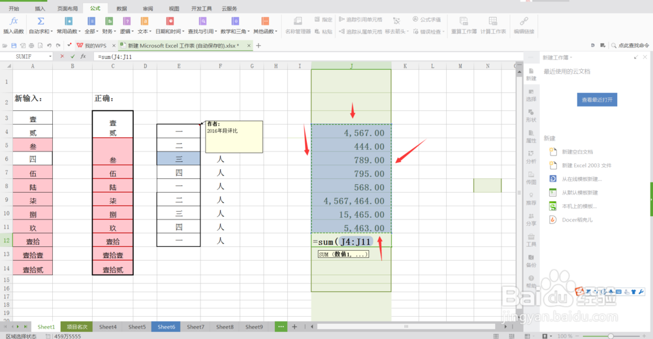The width and height of the screenshot is (653, 339).
Task: Switch to the 页面布局 ribbon tab
Action: click(x=67, y=8)
